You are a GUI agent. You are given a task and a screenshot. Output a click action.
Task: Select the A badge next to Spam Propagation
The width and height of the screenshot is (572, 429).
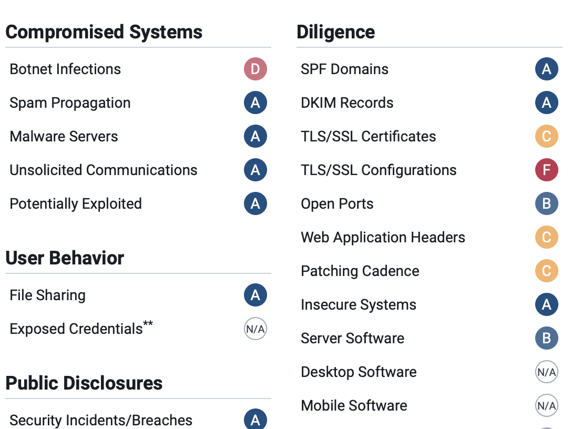pyautogui.click(x=255, y=103)
